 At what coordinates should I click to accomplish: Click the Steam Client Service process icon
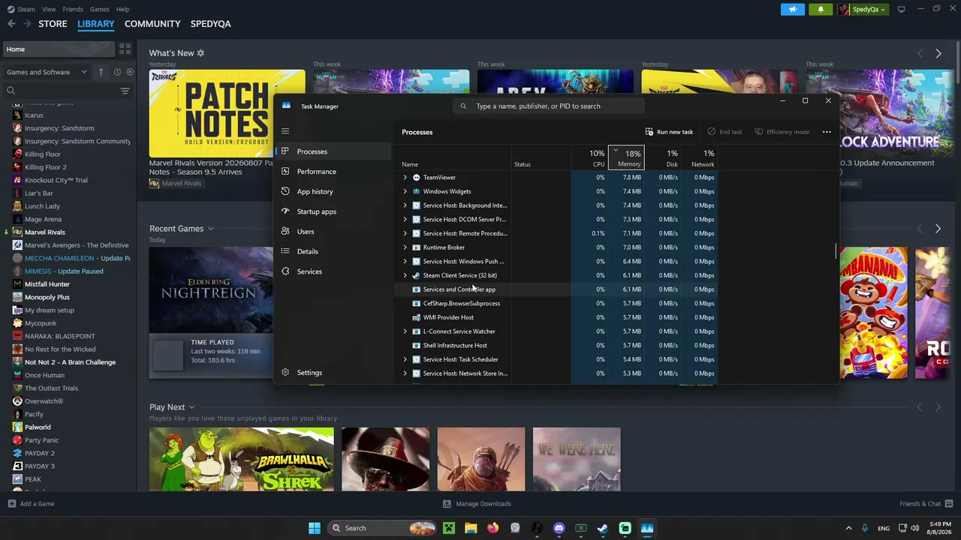[416, 275]
